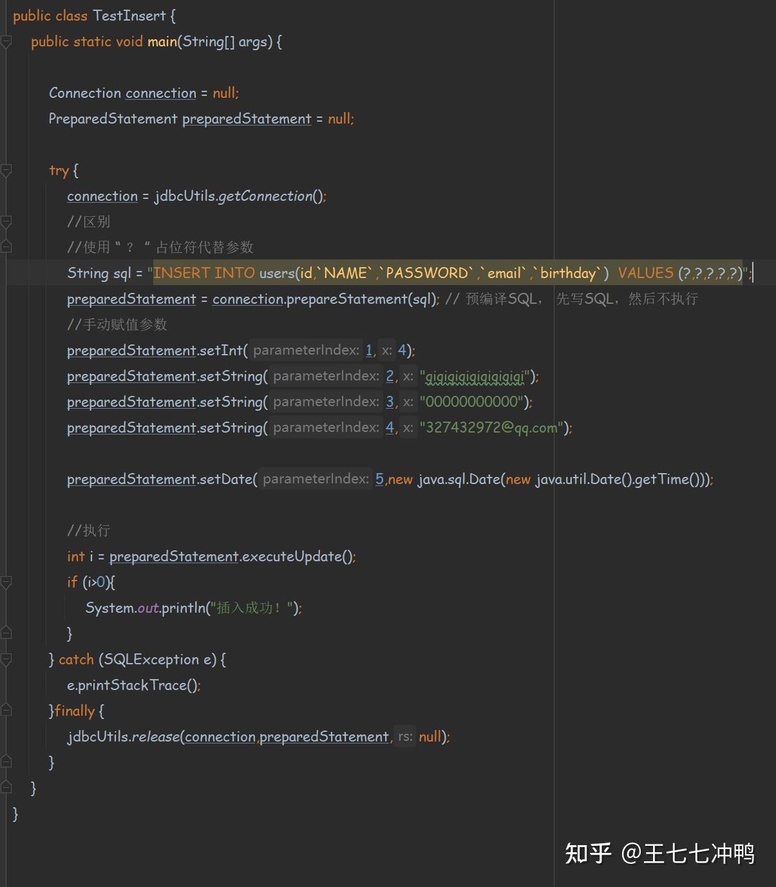Click the "00000000000" password string
This screenshot has width=776, height=887.
pyautogui.click(x=472, y=402)
